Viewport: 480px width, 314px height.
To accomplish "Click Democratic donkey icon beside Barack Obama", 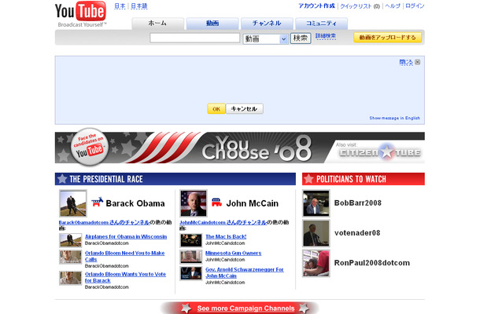I will pyautogui.click(x=98, y=203).
